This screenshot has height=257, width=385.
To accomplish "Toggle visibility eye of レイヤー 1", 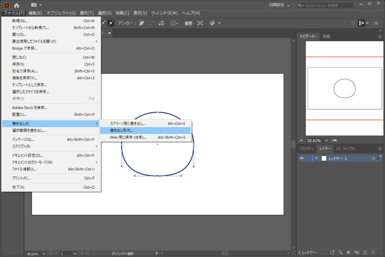I will pos(302,158).
